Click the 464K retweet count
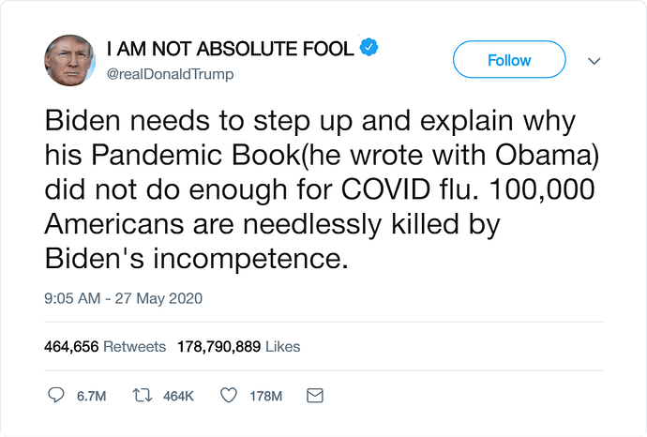The height and width of the screenshot is (437, 647). [x=177, y=397]
